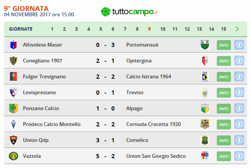Show next giornate with the green chevron
251x168 pixels.
[x=237, y=29]
